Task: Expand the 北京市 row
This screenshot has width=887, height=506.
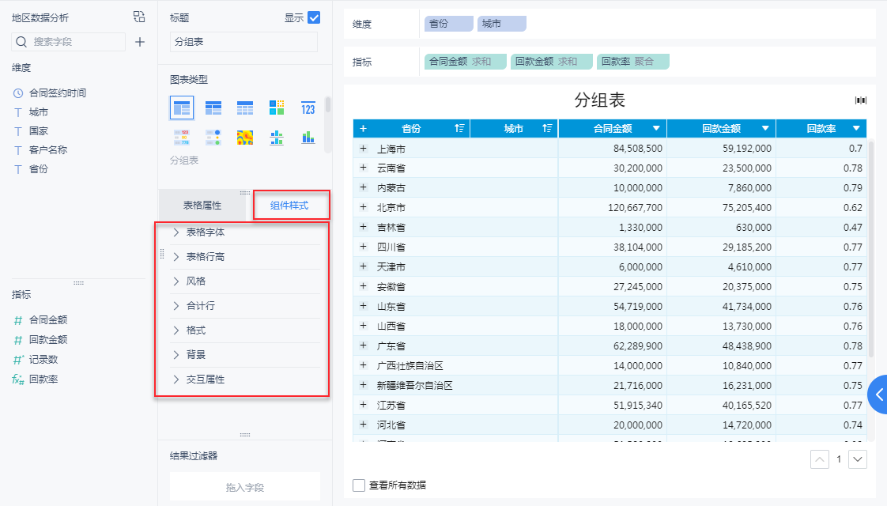Action: 363,207
